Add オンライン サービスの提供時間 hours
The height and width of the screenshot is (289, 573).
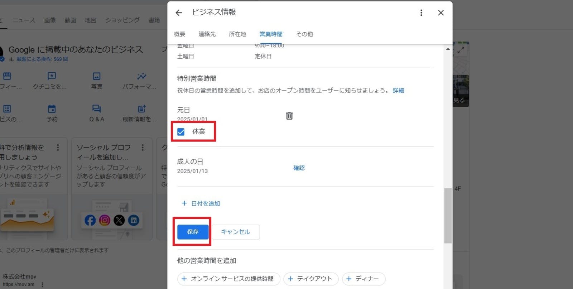point(228,279)
